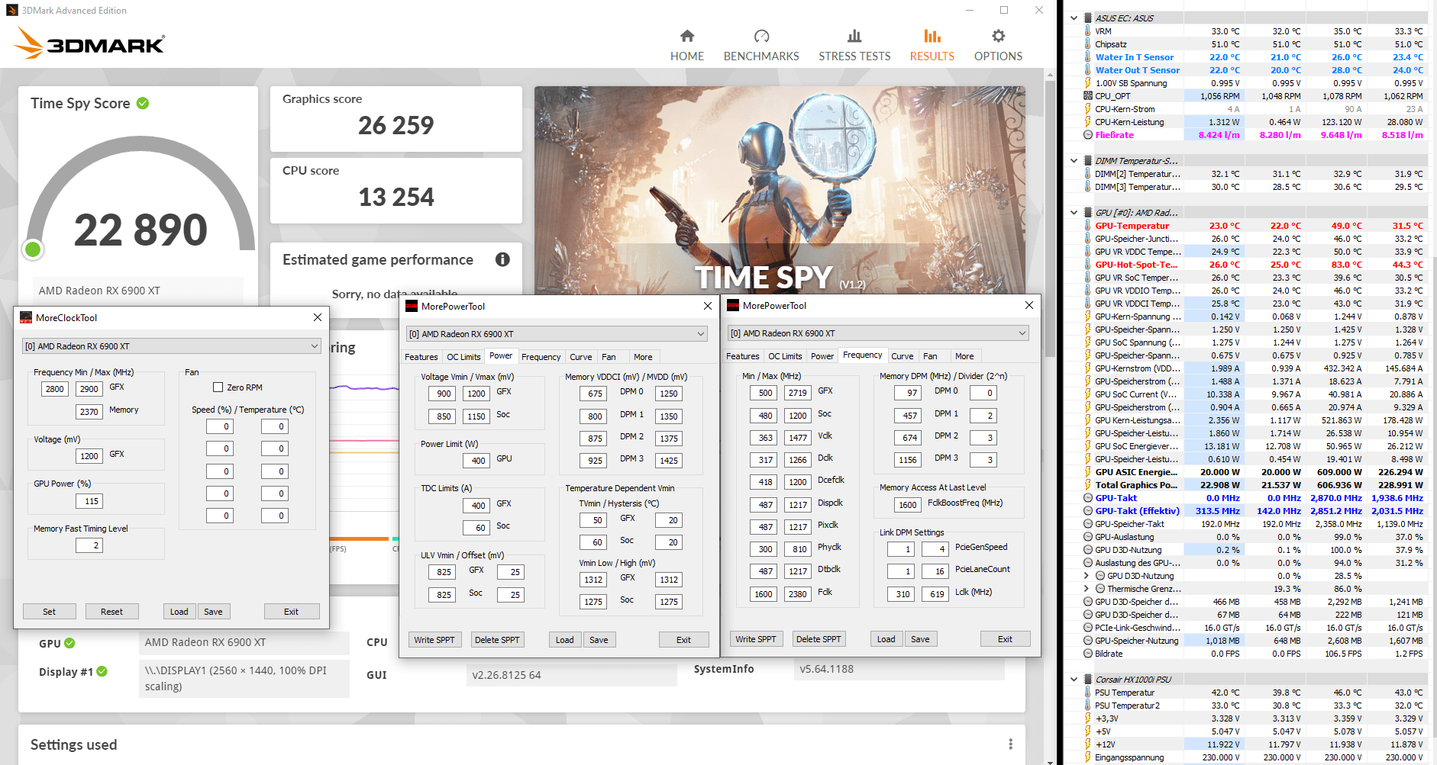Click the icon beside the Fließrate sensor

[x=1088, y=135]
